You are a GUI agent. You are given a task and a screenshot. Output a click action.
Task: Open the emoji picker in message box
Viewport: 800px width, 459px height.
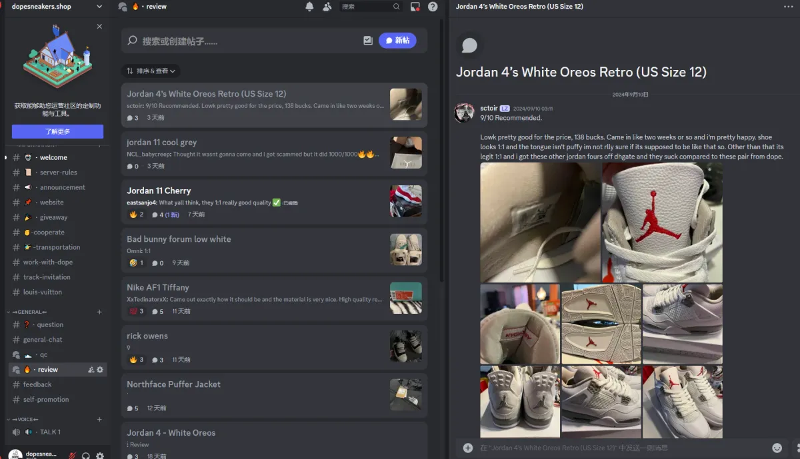(x=777, y=448)
